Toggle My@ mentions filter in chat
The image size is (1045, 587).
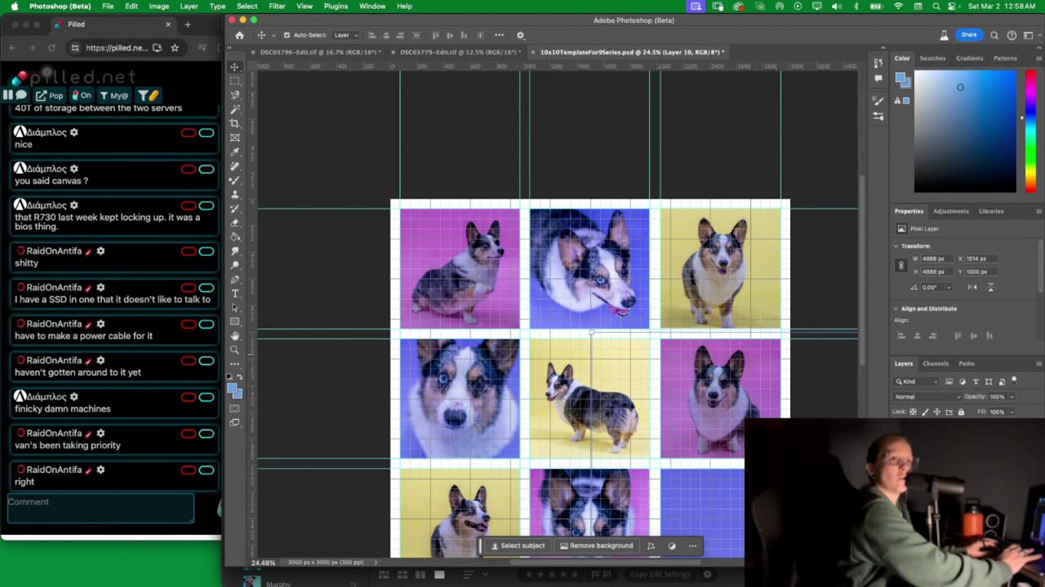coord(113,95)
